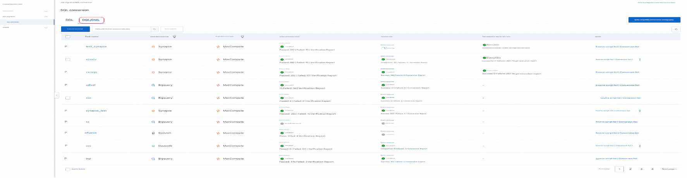Toggle the select-all header checkbox

coord(68,37)
